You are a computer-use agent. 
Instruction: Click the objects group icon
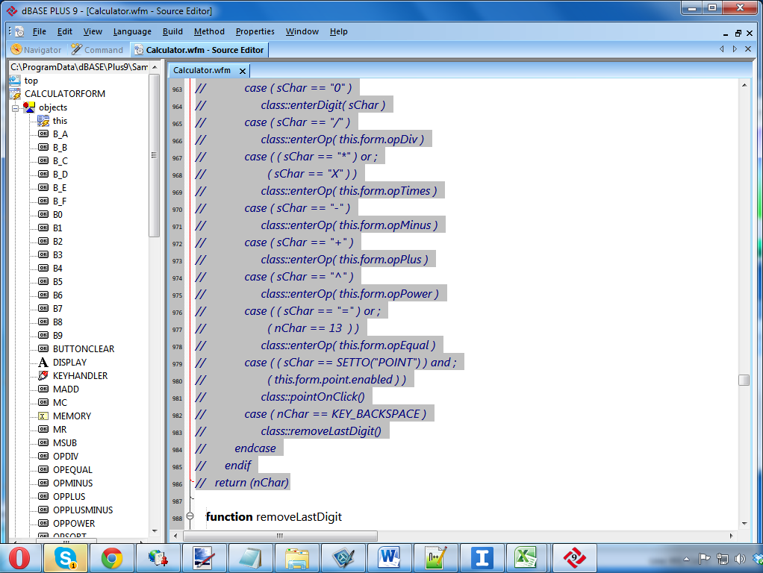tap(29, 107)
